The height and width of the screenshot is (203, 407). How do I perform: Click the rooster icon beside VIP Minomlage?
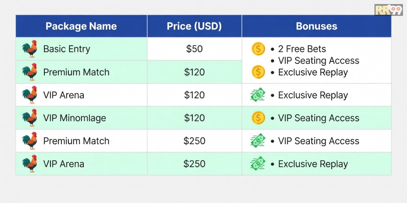pyautogui.click(x=30, y=118)
